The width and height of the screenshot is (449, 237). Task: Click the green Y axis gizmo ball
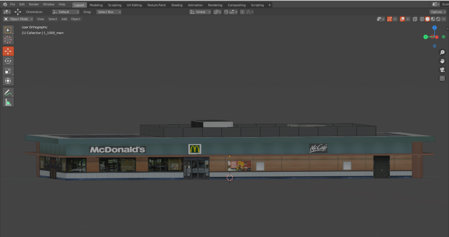(x=443, y=37)
